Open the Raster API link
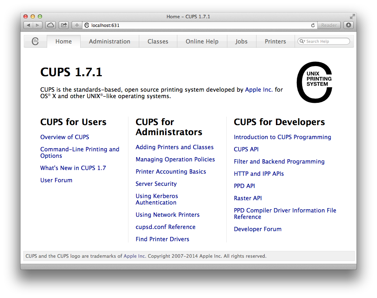The image size is (377, 298). (248, 198)
